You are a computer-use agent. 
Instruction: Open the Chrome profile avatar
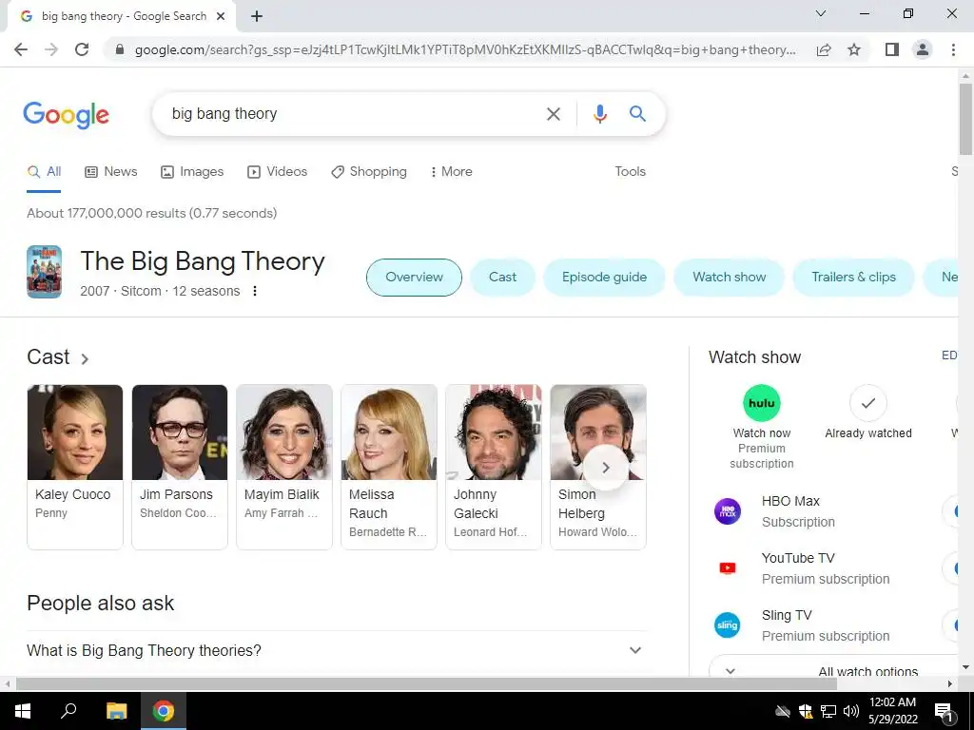tap(923, 49)
